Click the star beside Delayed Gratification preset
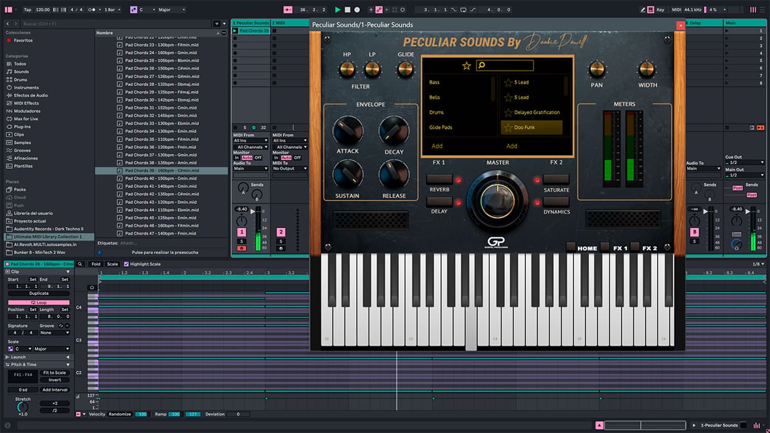 click(508, 112)
